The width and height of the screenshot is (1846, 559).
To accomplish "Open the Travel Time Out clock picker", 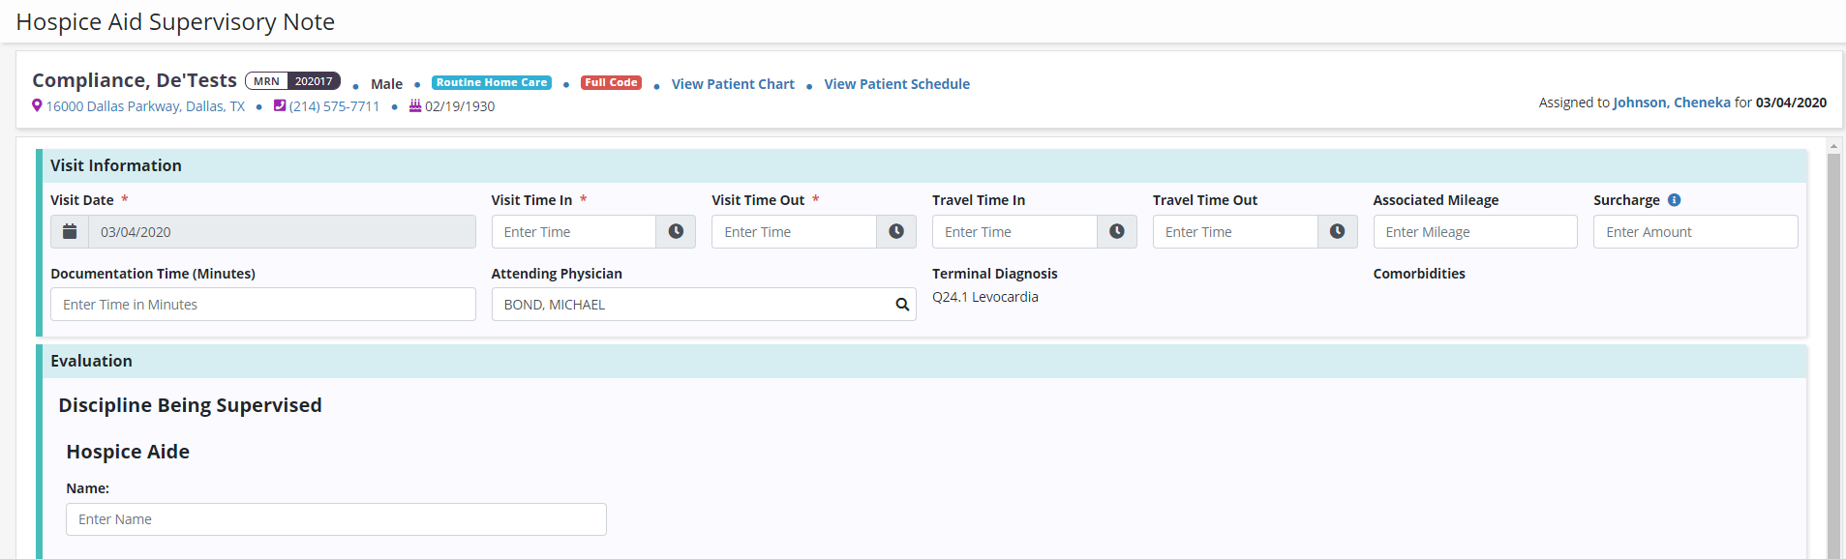I will click(1337, 232).
